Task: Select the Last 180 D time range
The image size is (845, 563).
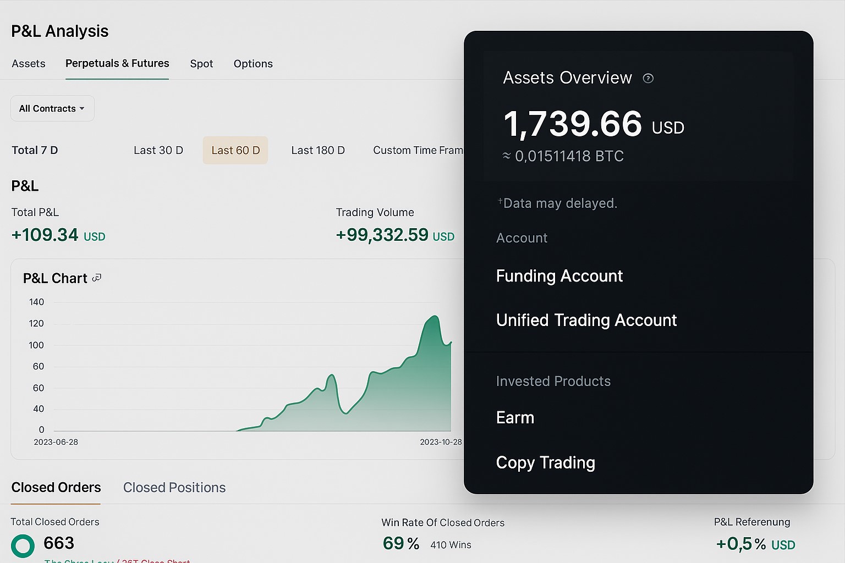Action: pyautogui.click(x=318, y=150)
